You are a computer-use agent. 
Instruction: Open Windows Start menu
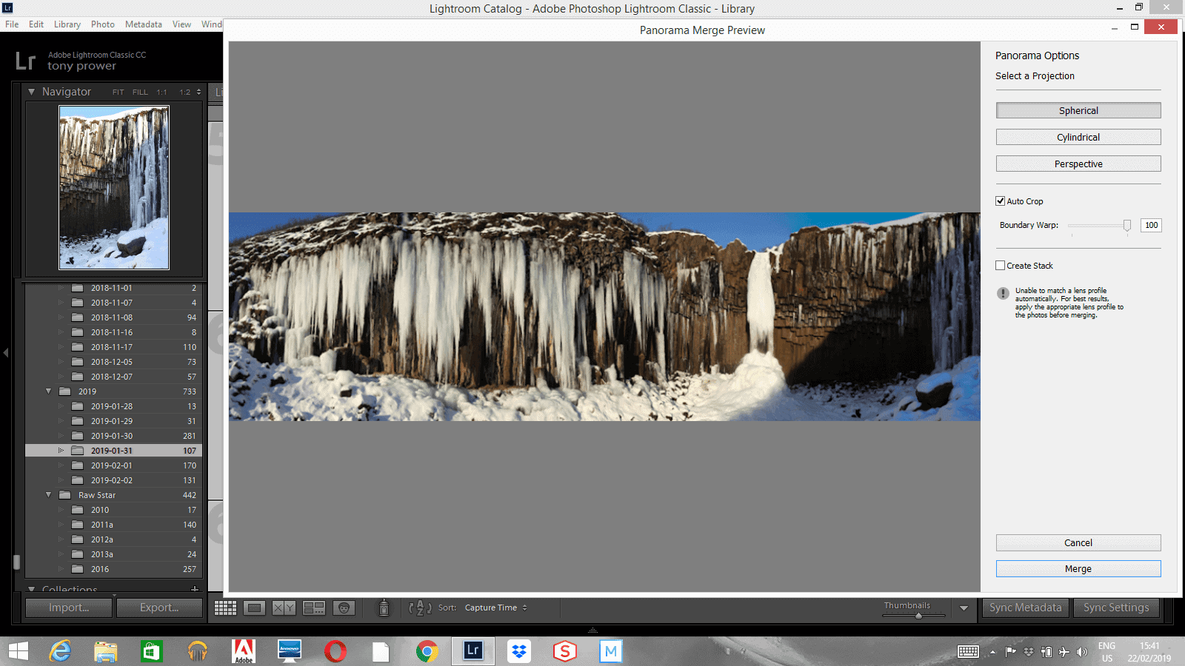point(18,651)
